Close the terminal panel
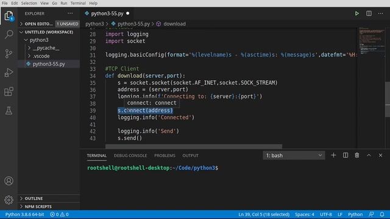The height and width of the screenshot is (219, 390). (380, 155)
